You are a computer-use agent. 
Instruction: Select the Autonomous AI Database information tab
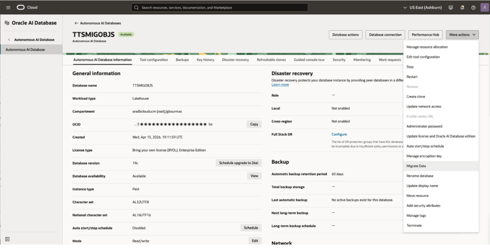click(x=102, y=60)
